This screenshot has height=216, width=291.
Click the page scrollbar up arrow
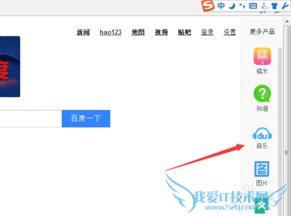click(x=287, y=21)
